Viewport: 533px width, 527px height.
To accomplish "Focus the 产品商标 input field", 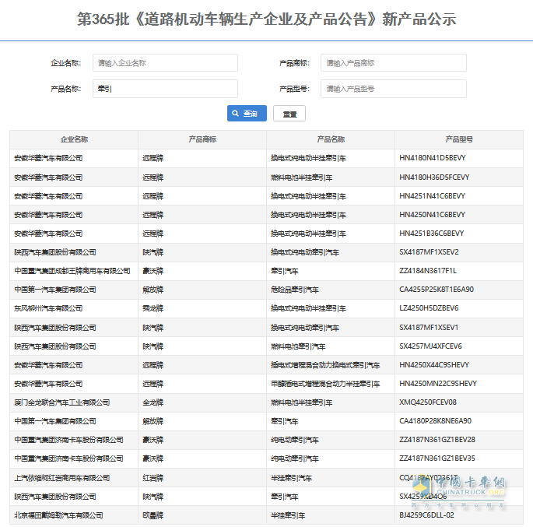I will 393,63.
